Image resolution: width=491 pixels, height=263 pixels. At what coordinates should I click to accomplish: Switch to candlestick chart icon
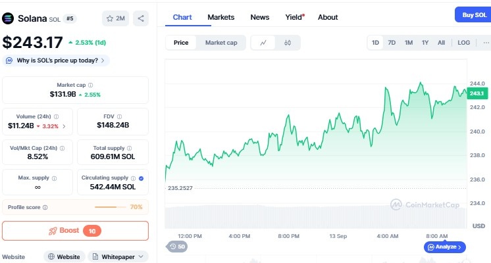[288, 43]
